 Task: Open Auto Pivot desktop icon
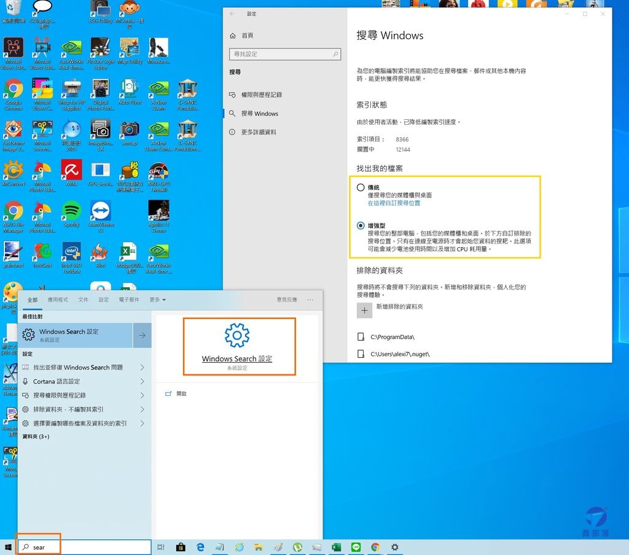pyautogui.click(x=129, y=92)
